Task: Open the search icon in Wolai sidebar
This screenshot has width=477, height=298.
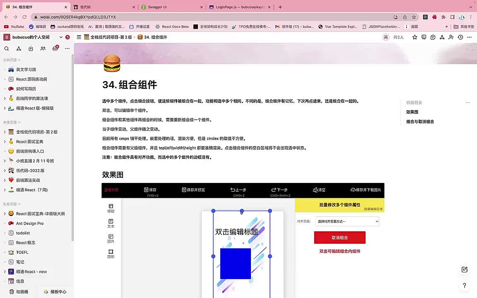Action: pyautogui.click(x=7, y=48)
